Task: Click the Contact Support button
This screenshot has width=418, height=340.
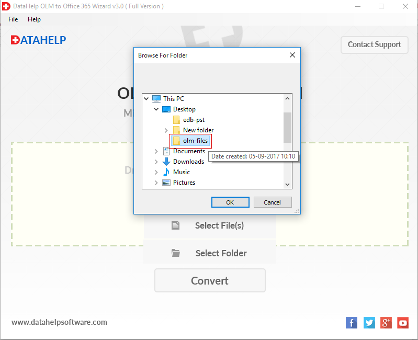Action: pyautogui.click(x=374, y=44)
